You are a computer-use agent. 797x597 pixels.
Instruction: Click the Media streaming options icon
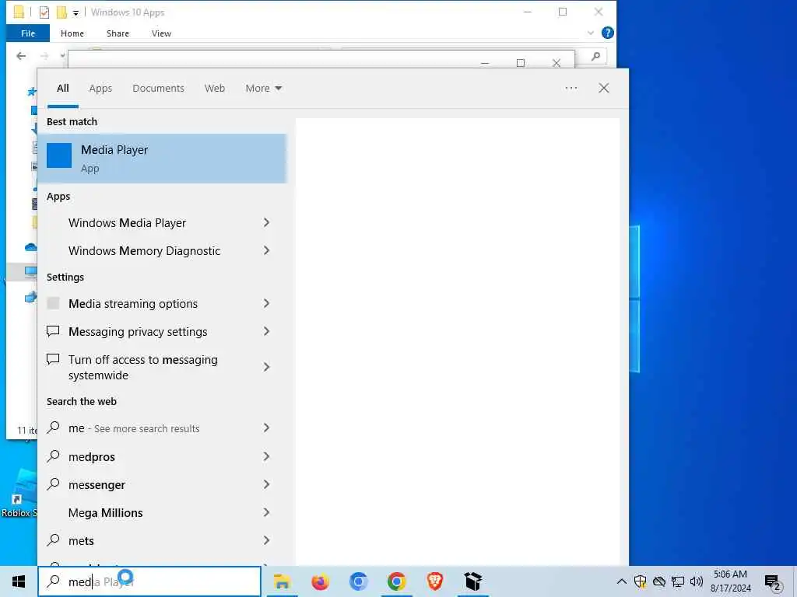point(53,303)
